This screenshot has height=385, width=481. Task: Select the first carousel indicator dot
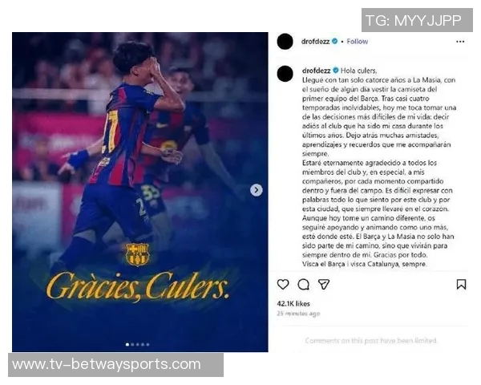click(x=127, y=344)
